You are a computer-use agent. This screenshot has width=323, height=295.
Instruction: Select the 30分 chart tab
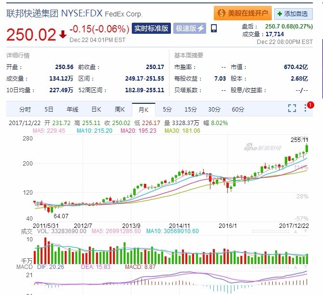tap(214, 109)
